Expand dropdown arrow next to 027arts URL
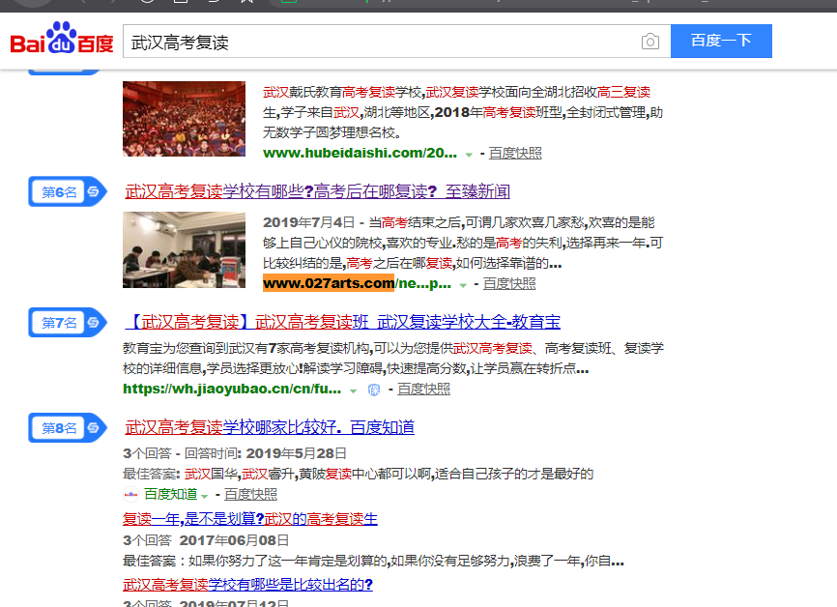Screen dimensions: 837x607 tap(463, 285)
